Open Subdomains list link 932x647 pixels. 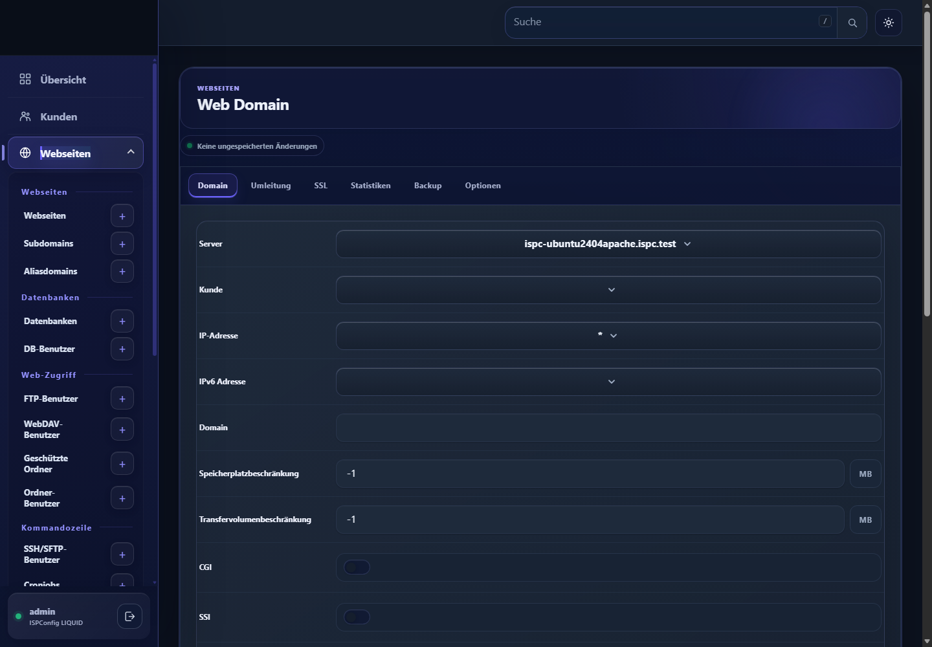pos(49,244)
